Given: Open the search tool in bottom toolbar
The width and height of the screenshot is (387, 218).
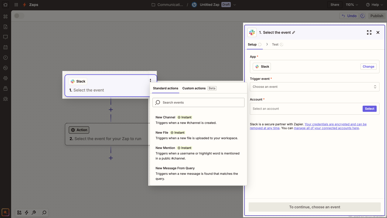Looking at the screenshot, I should pyautogui.click(x=44, y=213).
